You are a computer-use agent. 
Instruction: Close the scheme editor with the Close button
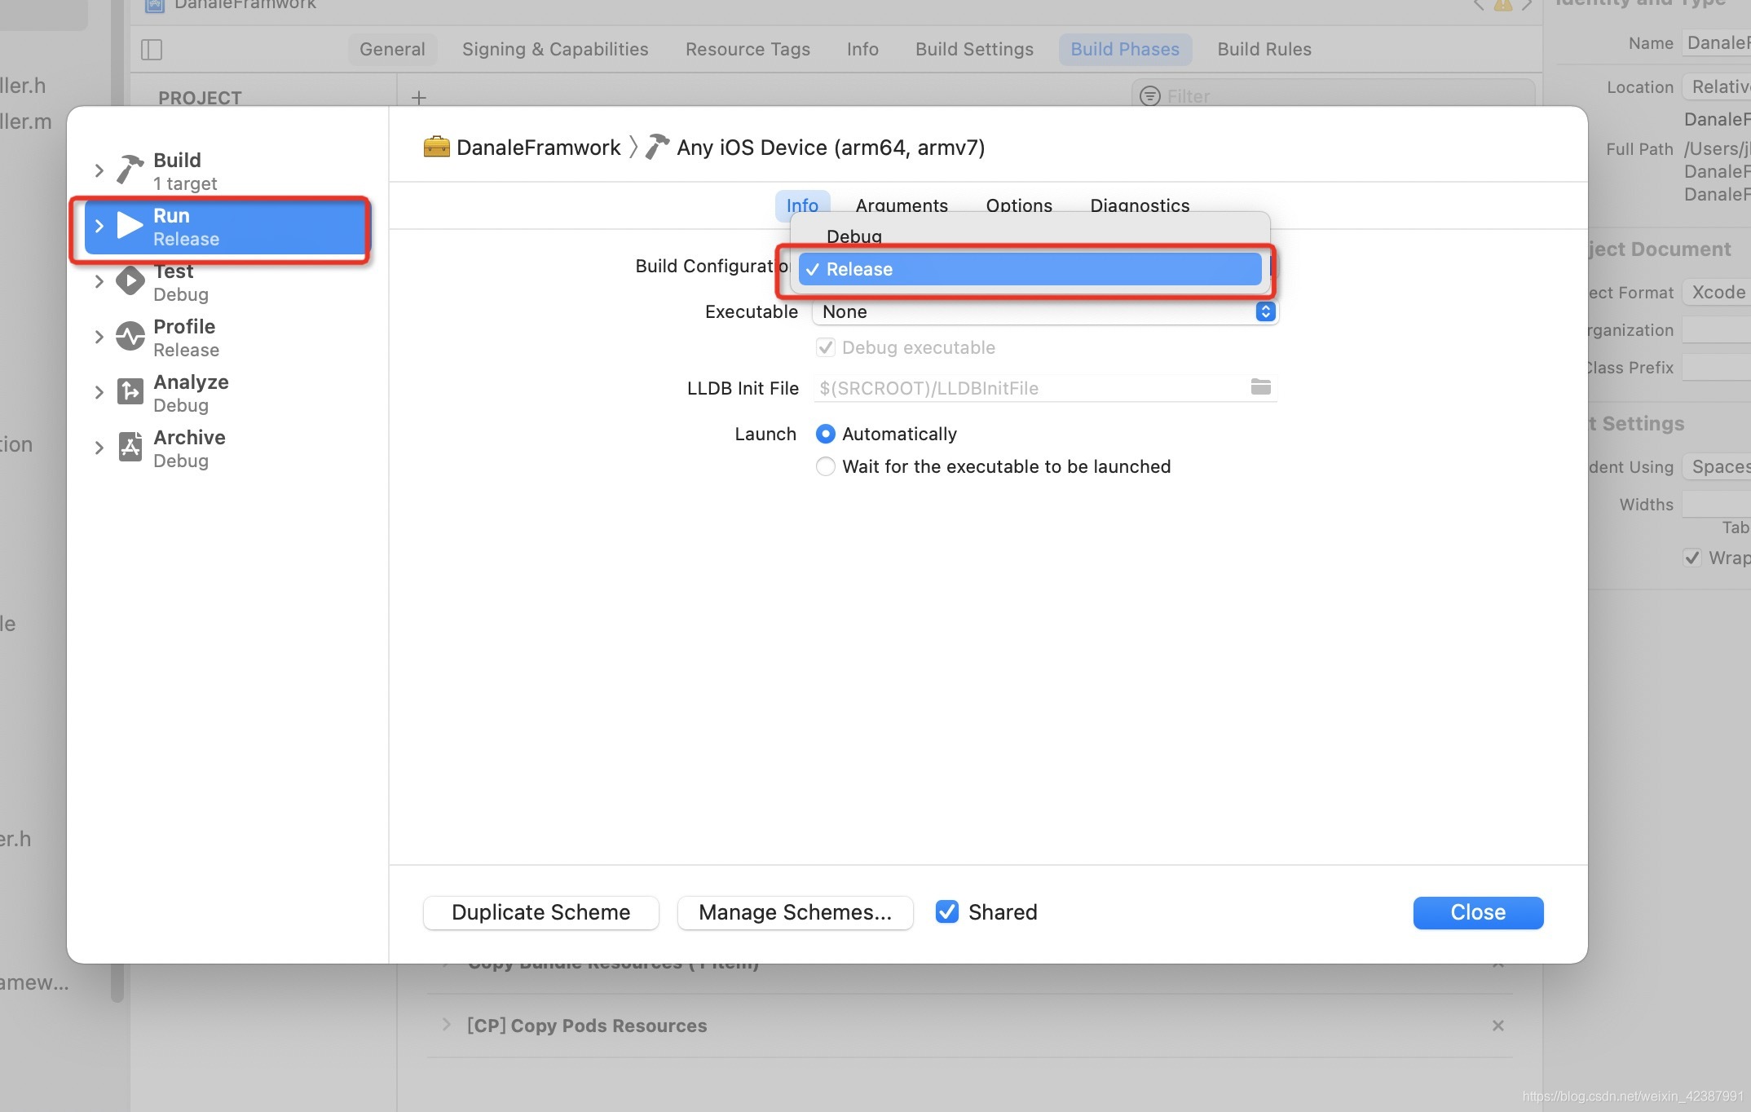tap(1478, 912)
